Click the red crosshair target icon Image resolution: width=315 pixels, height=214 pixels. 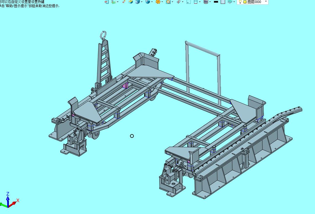tap(178, 2)
